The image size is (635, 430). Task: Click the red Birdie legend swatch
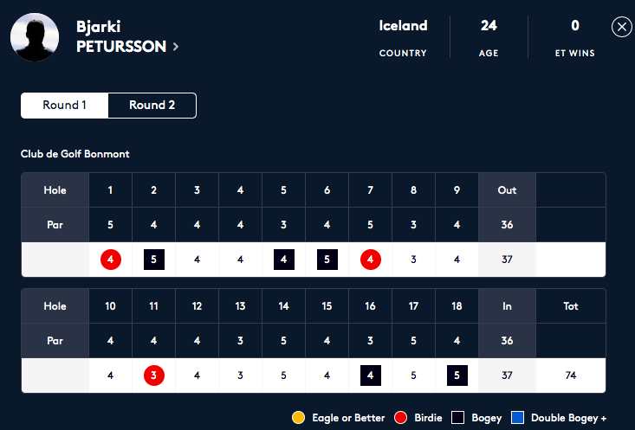coord(400,418)
